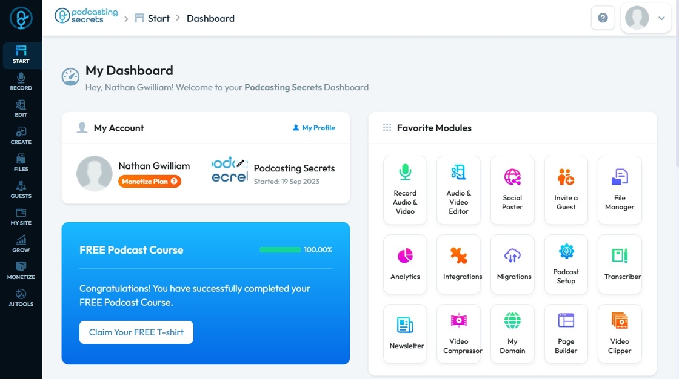Click the Podcast Setup gear module
The image size is (679, 379).
[566, 264]
